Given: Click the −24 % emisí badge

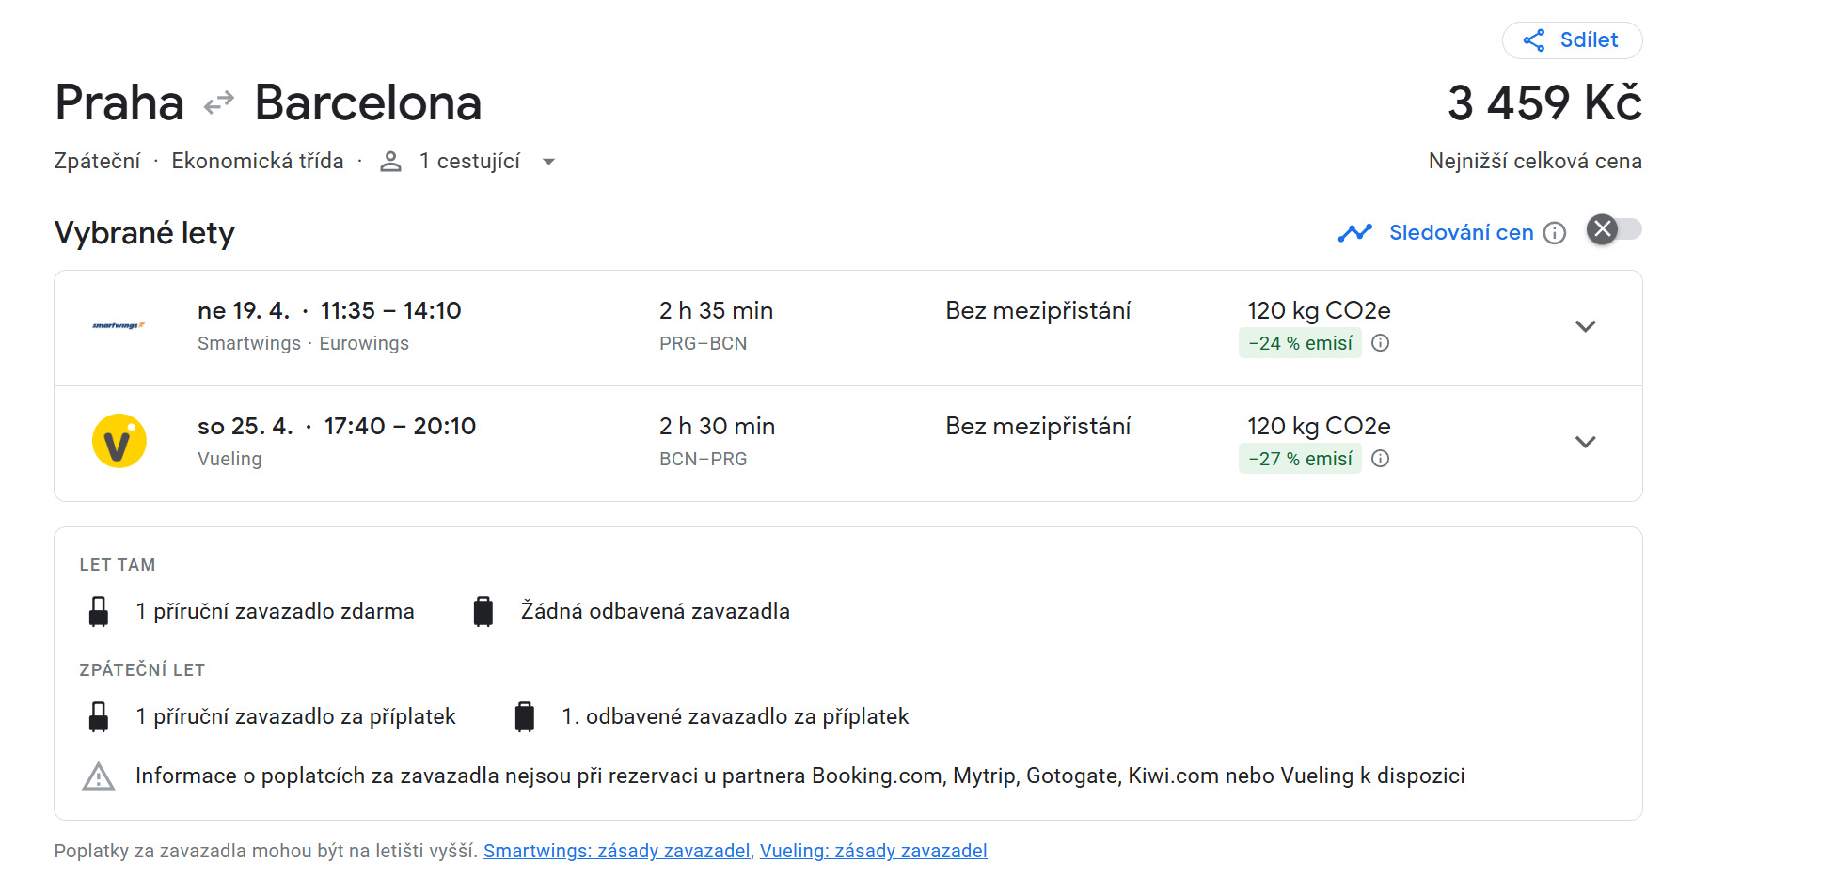Looking at the screenshot, I should coord(1300,343).
